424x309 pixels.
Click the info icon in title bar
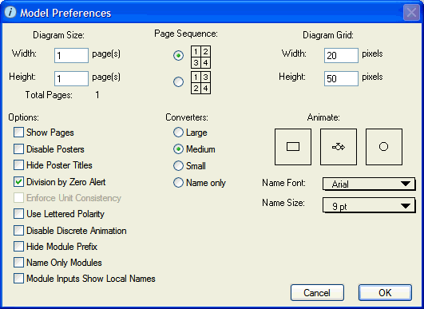point(10,12)
